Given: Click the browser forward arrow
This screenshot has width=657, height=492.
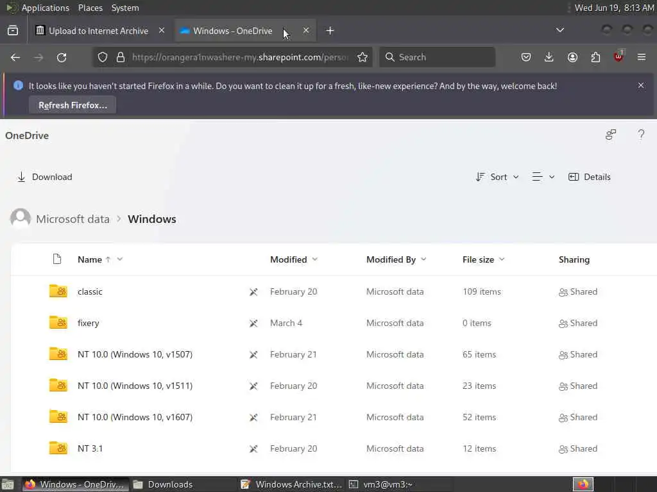Looking at the screenshot, I should tap(38, 57).
